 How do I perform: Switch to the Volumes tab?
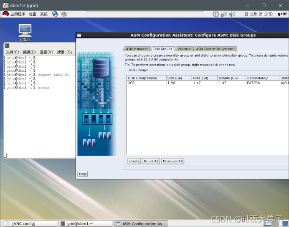184,49
